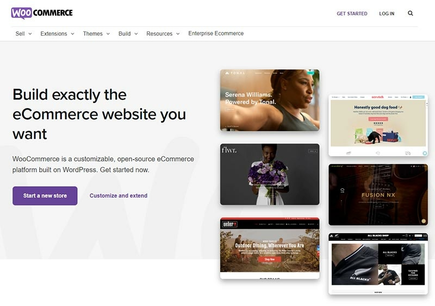435x306 pixels.
Task: Open the Themes dropdown chevron
Action: click(x=108, y=34)
